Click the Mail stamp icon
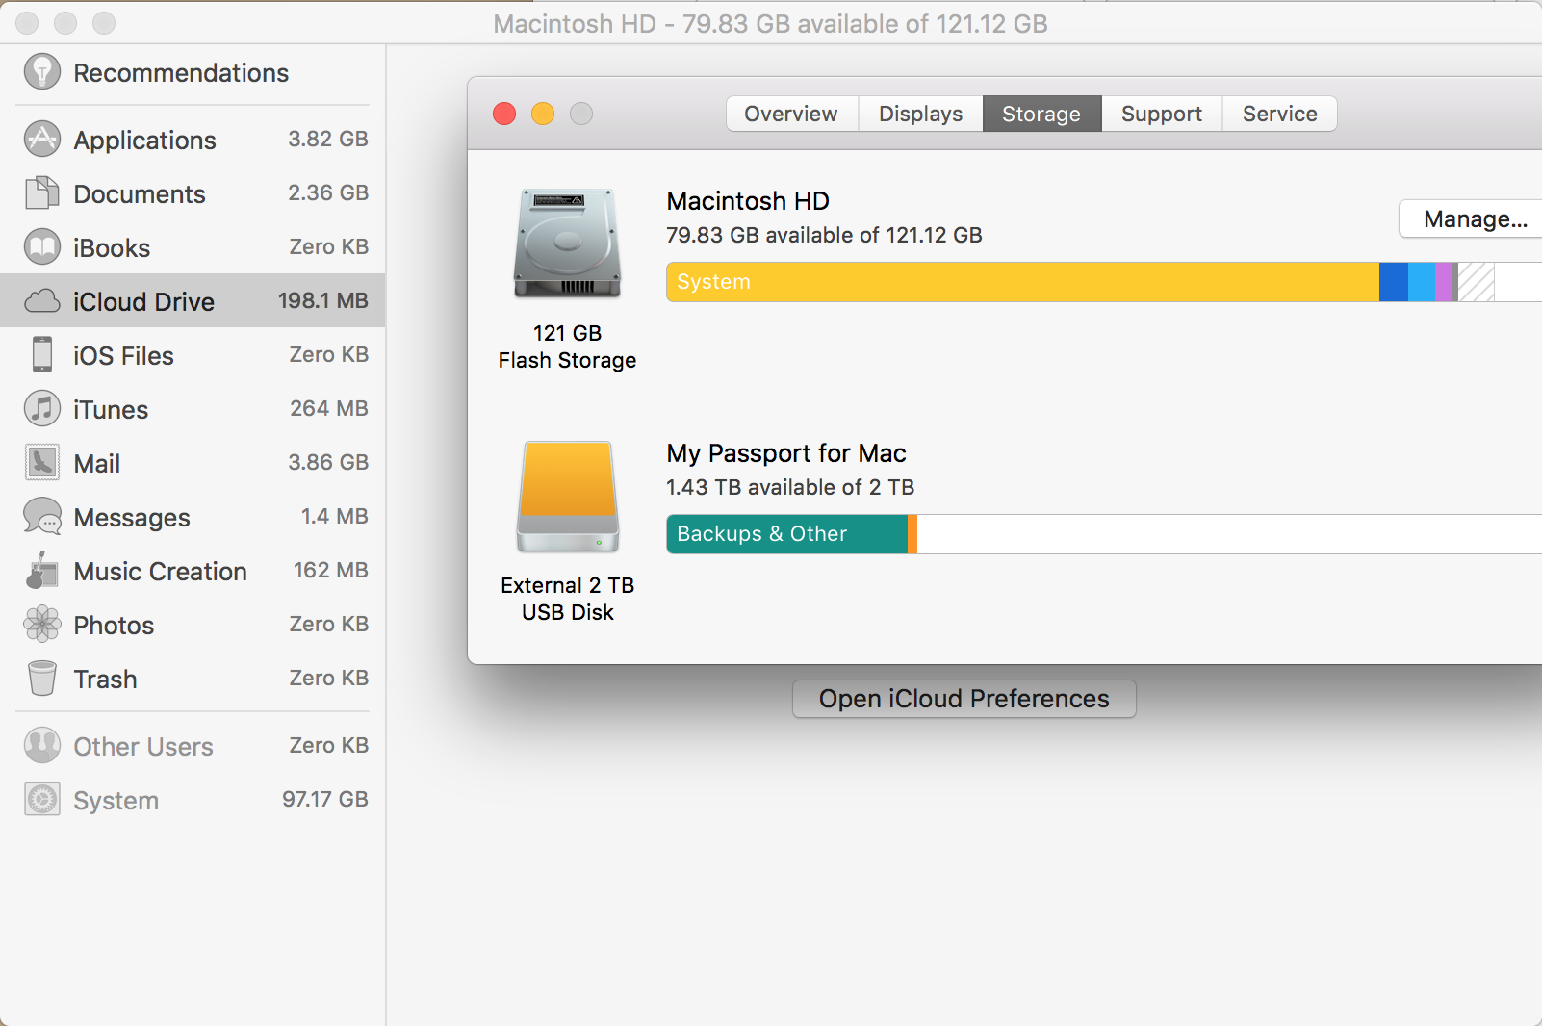Viewport: 1542px width, 1026px height. point(42,463)
